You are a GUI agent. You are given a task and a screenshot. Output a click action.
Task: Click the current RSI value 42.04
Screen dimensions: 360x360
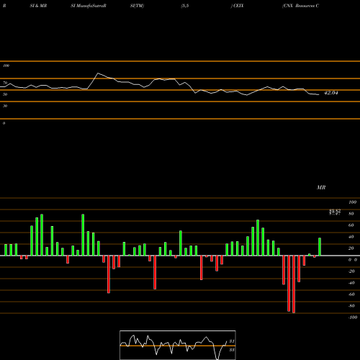coord(331,93)
